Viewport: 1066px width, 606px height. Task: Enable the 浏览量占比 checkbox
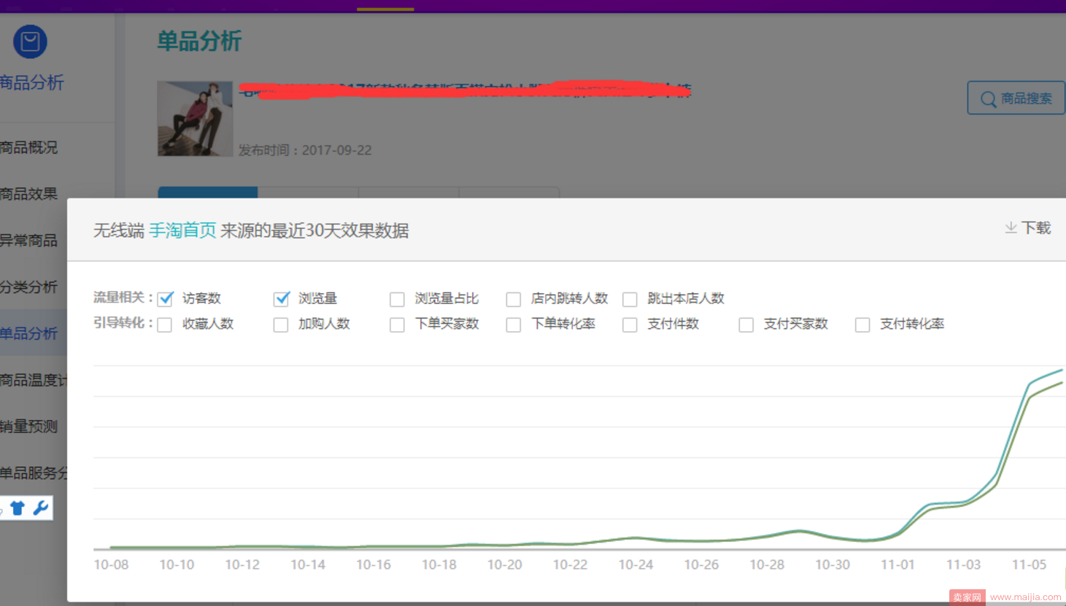pos(397,299)
